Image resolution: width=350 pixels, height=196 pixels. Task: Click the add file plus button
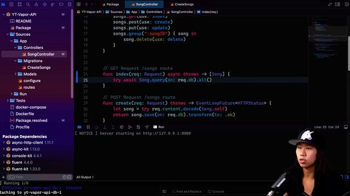pyautogui.click(x=3, y=177)
